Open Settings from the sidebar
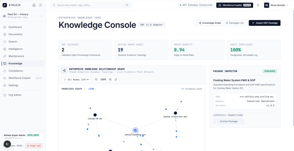Viewport: 294px width, 151px height. pos(23,85)
